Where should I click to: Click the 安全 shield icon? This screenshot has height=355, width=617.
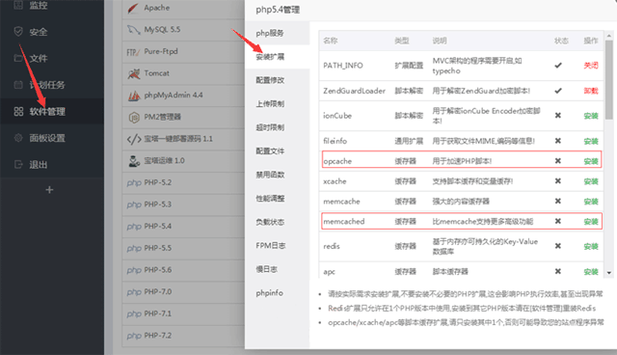(x=18, y=32)
